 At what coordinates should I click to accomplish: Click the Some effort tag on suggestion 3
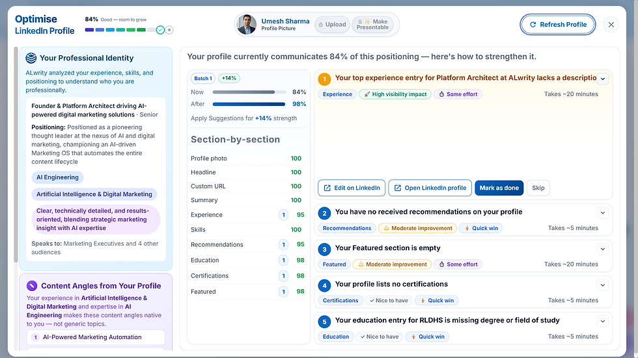point(458,264)
